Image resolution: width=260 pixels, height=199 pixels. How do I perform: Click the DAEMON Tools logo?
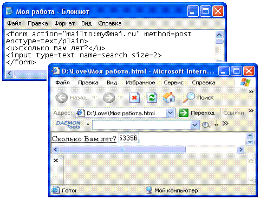[x=68, y=124]
